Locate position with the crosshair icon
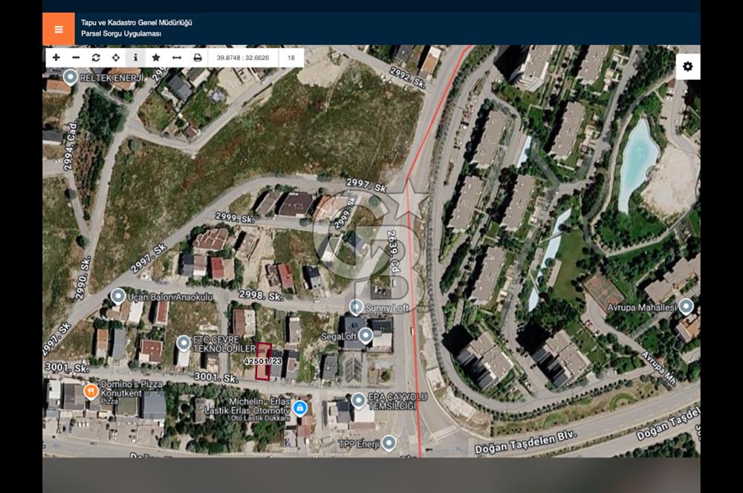 (116, 58)
